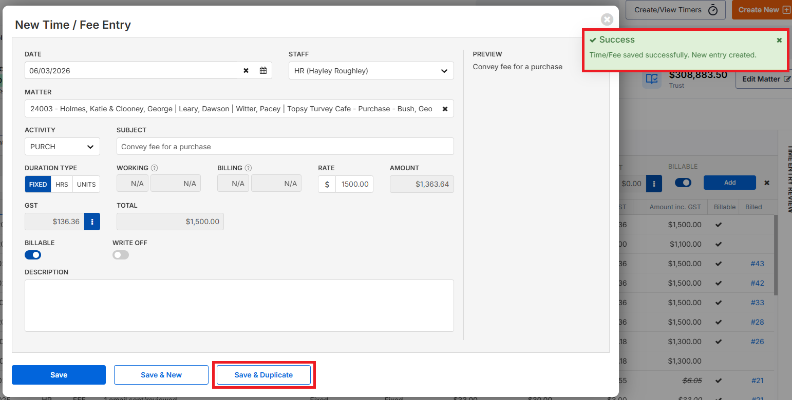This screenshot has height=400, width=792.
Task: Clear the date field value
Action: point(246,71)
